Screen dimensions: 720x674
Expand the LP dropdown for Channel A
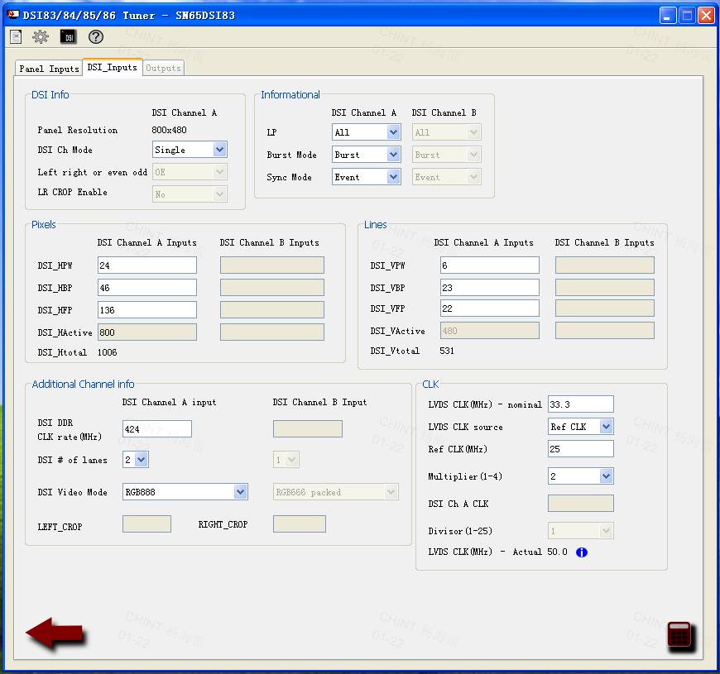366,132
